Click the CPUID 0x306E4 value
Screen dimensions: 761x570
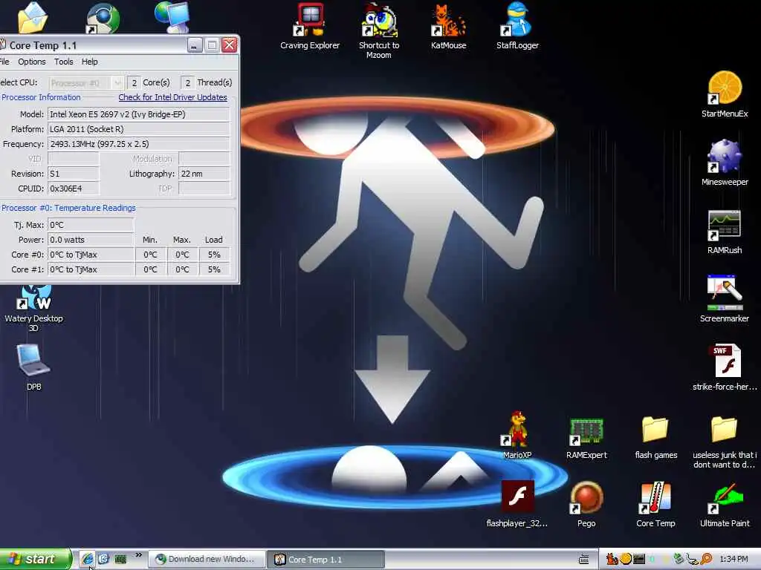pos(74,189)
